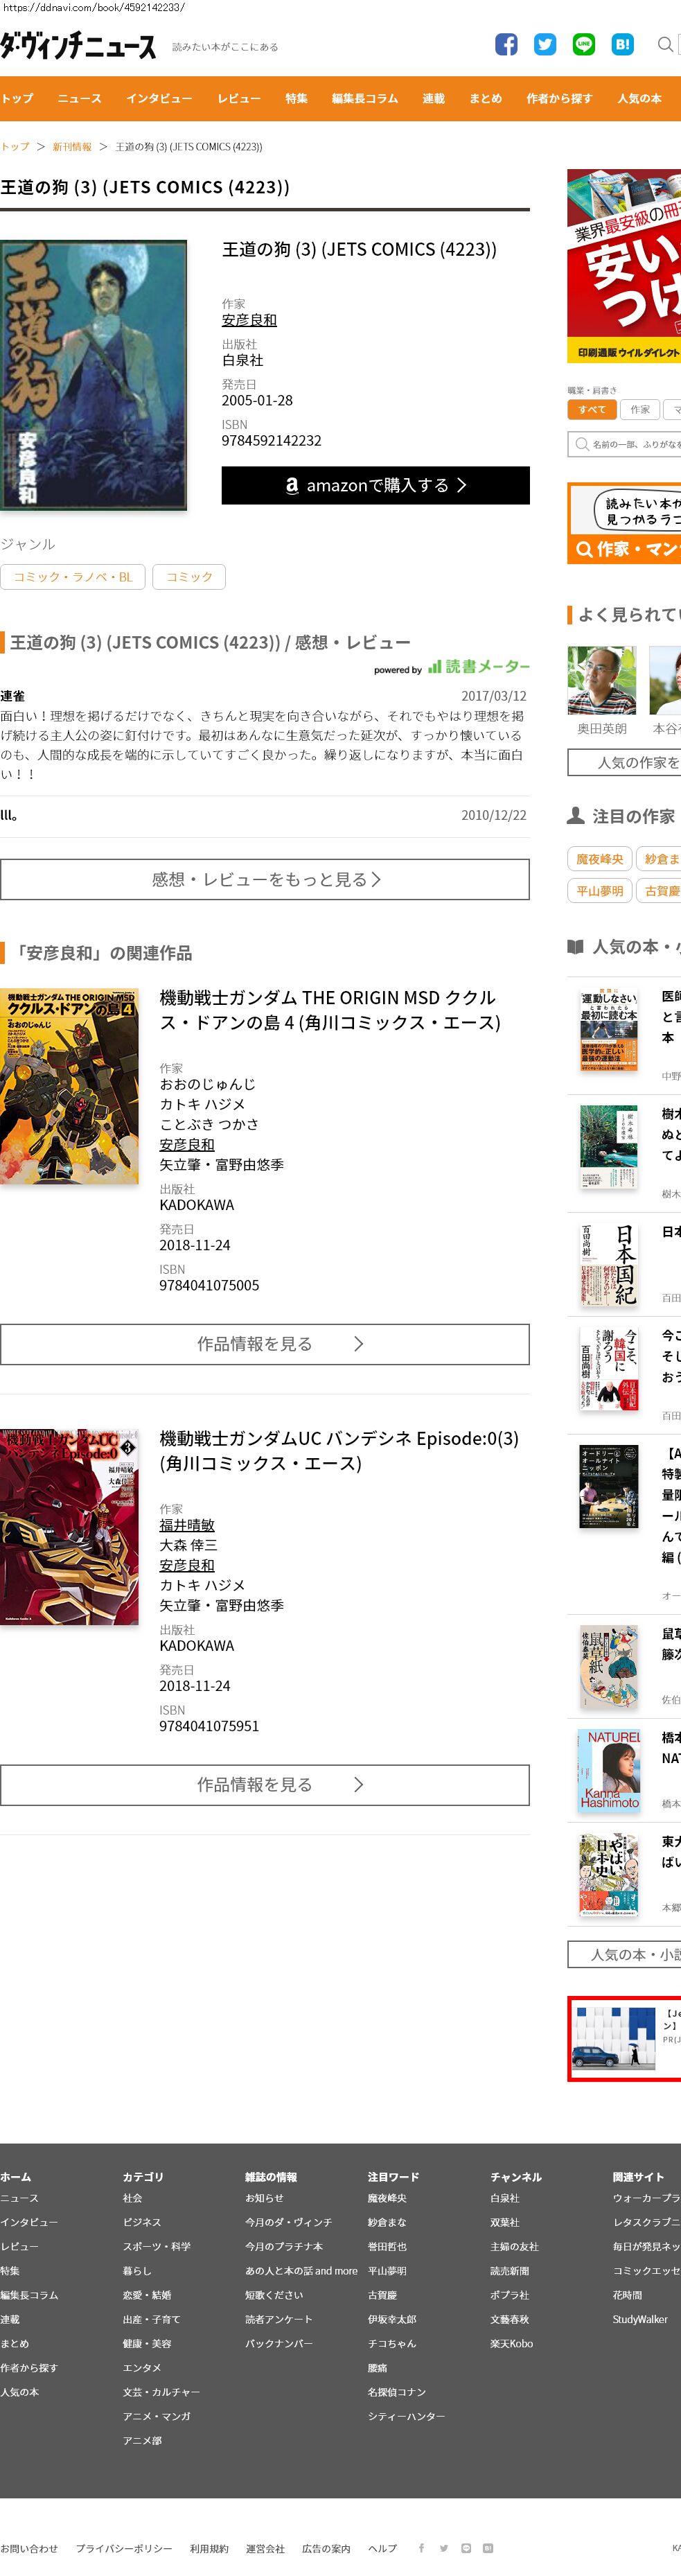
Task: Open the 王道の狗 book cover image
Action: [x=94, y=375]
